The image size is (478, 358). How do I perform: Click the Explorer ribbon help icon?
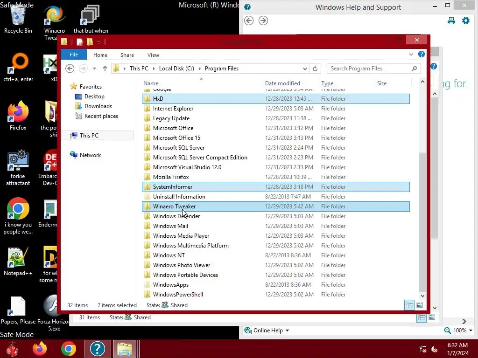coord(422,54)
